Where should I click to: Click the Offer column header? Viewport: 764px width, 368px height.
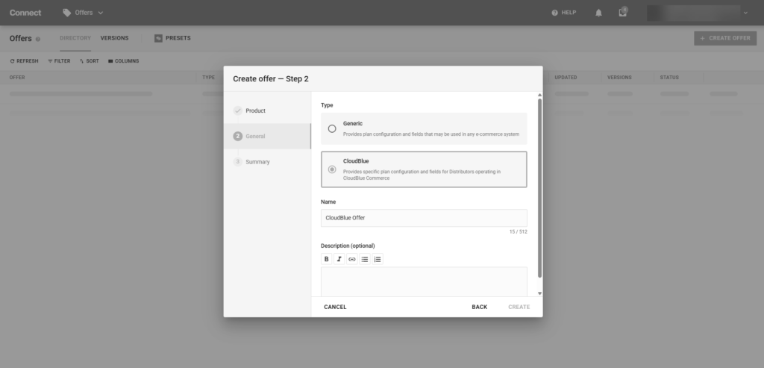point(17,78)
